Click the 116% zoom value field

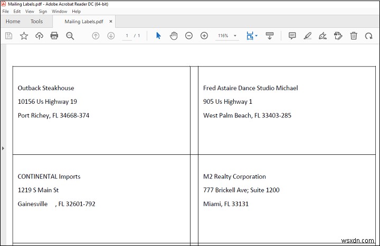click(223, 36)
